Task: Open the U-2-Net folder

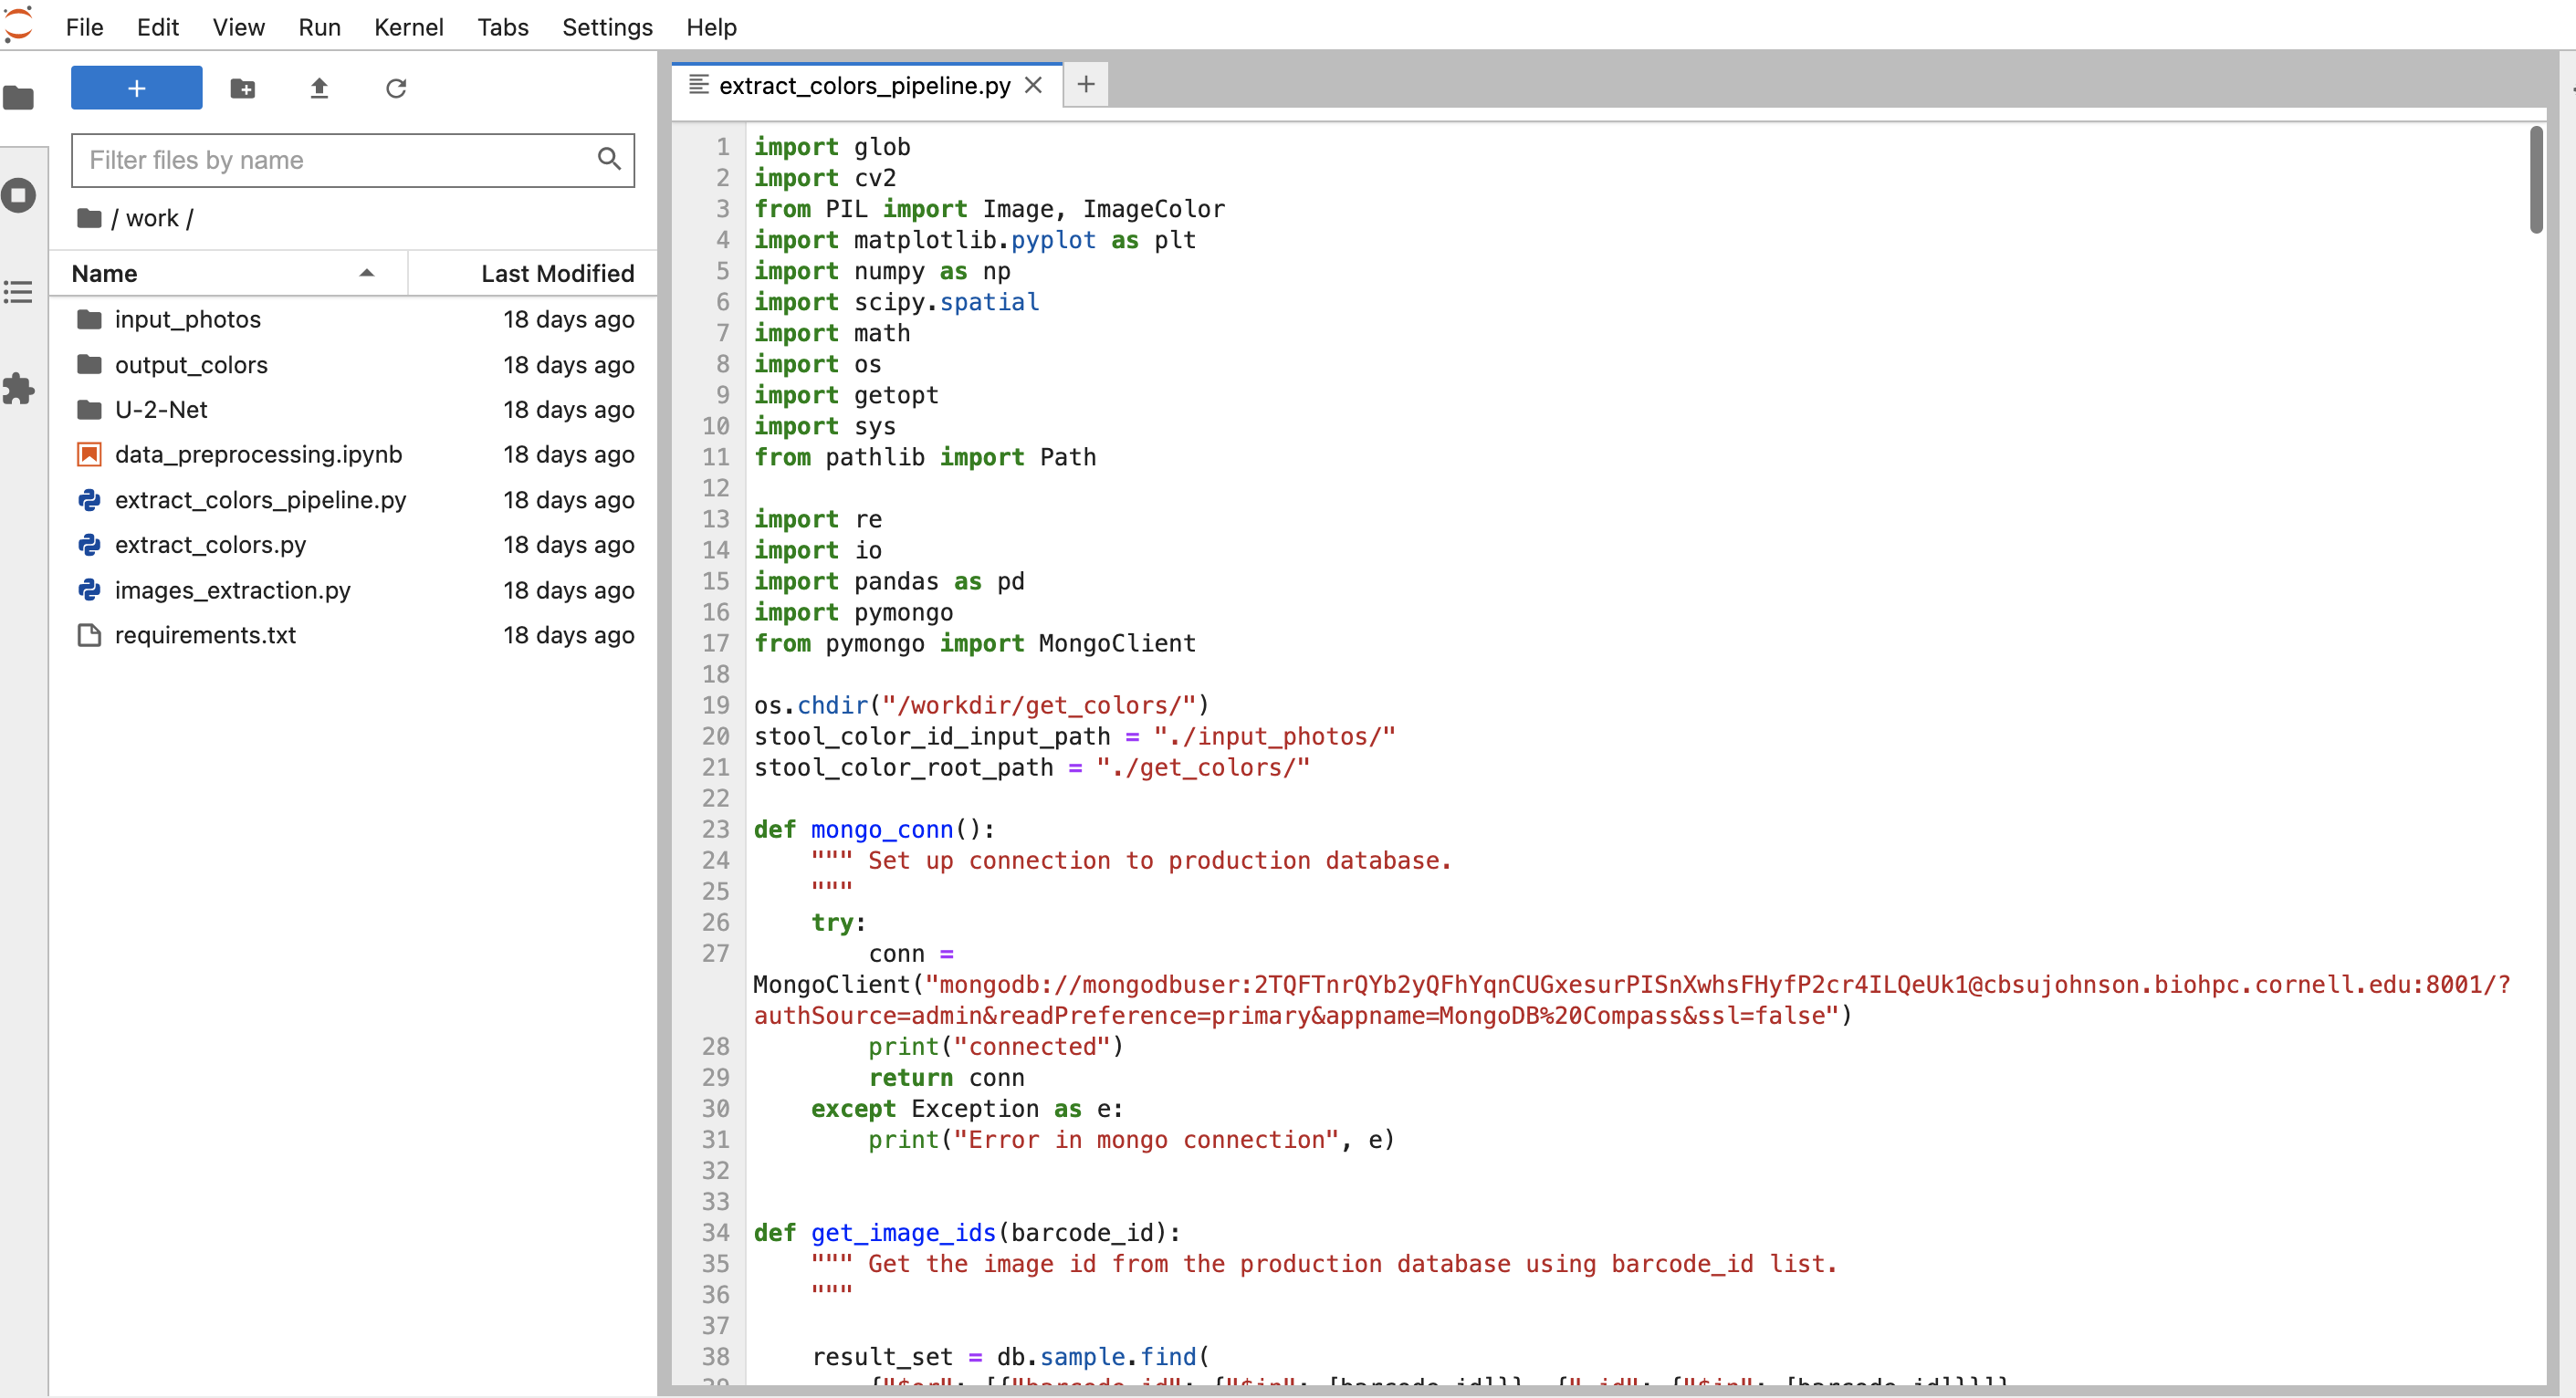Action: pyautogui.click(x=353, y=409)
